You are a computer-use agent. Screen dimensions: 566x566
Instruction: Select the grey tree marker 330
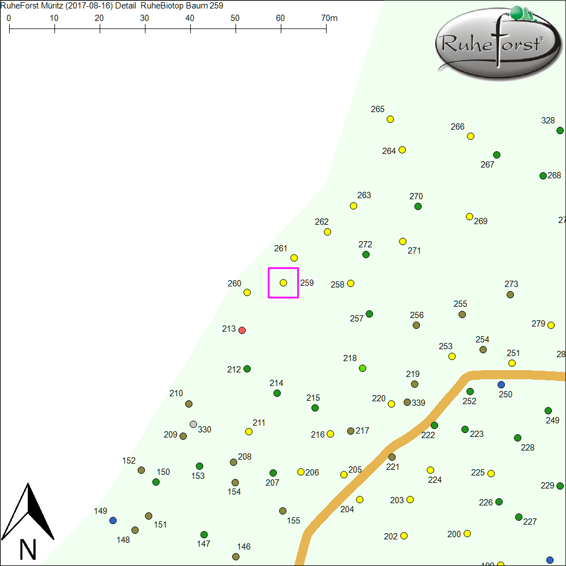click(x=194, y=424)
